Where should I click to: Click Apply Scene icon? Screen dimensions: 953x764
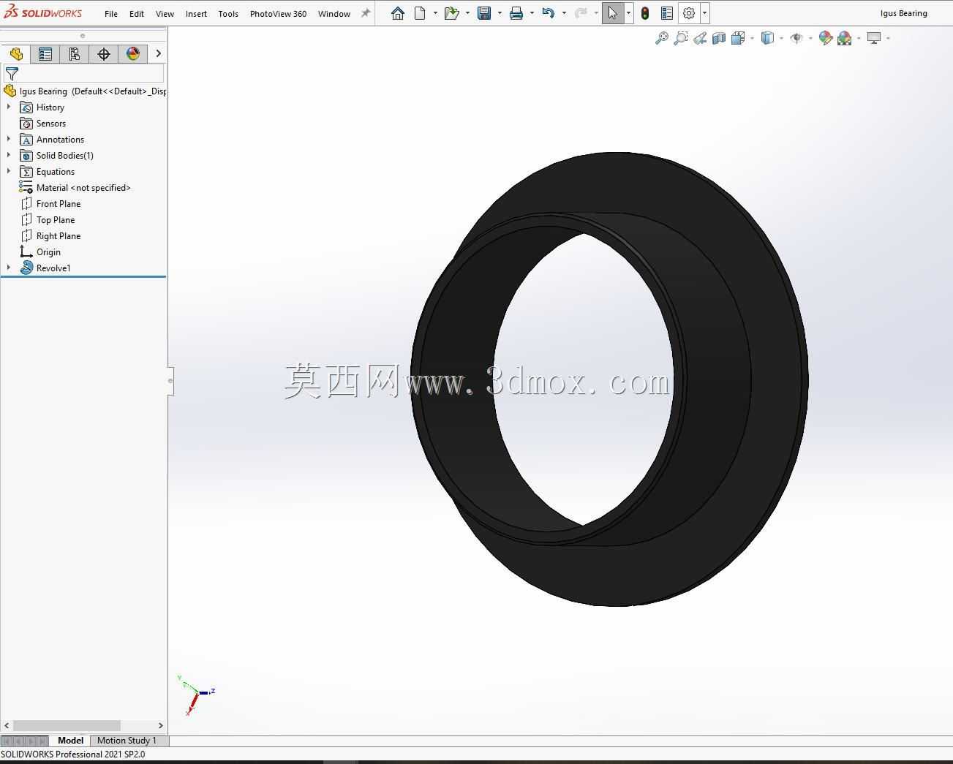click(x=845, y=38)
